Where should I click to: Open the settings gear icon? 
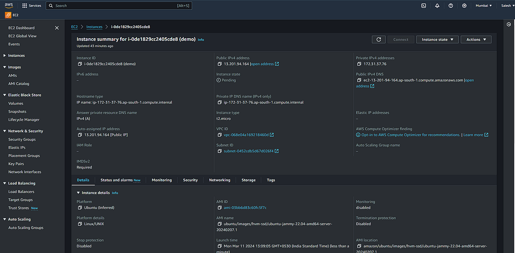464,6
